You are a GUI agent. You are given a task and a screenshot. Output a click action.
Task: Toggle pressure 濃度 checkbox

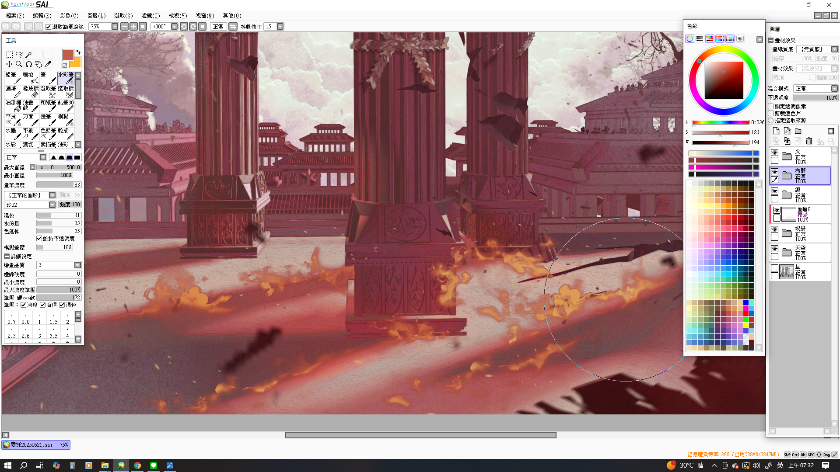tap(24, 305)
